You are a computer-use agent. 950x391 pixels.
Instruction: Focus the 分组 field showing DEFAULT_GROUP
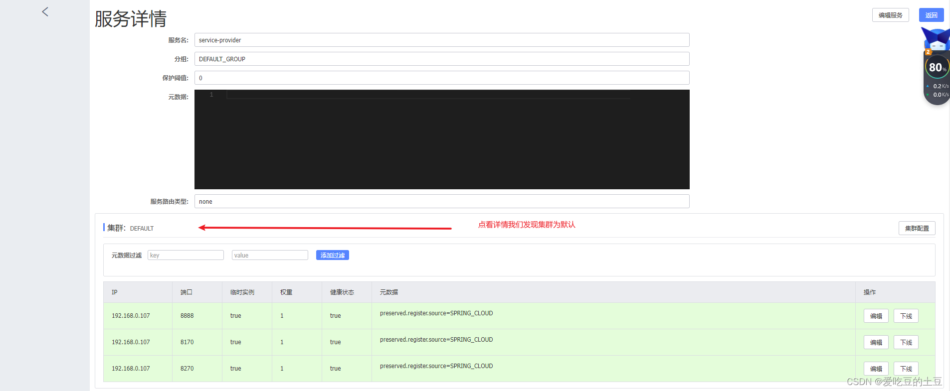[442, 59]
